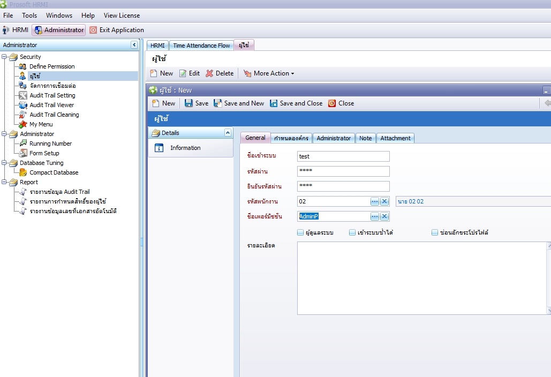Collapse the Report tree node

(x=4, y=182)
